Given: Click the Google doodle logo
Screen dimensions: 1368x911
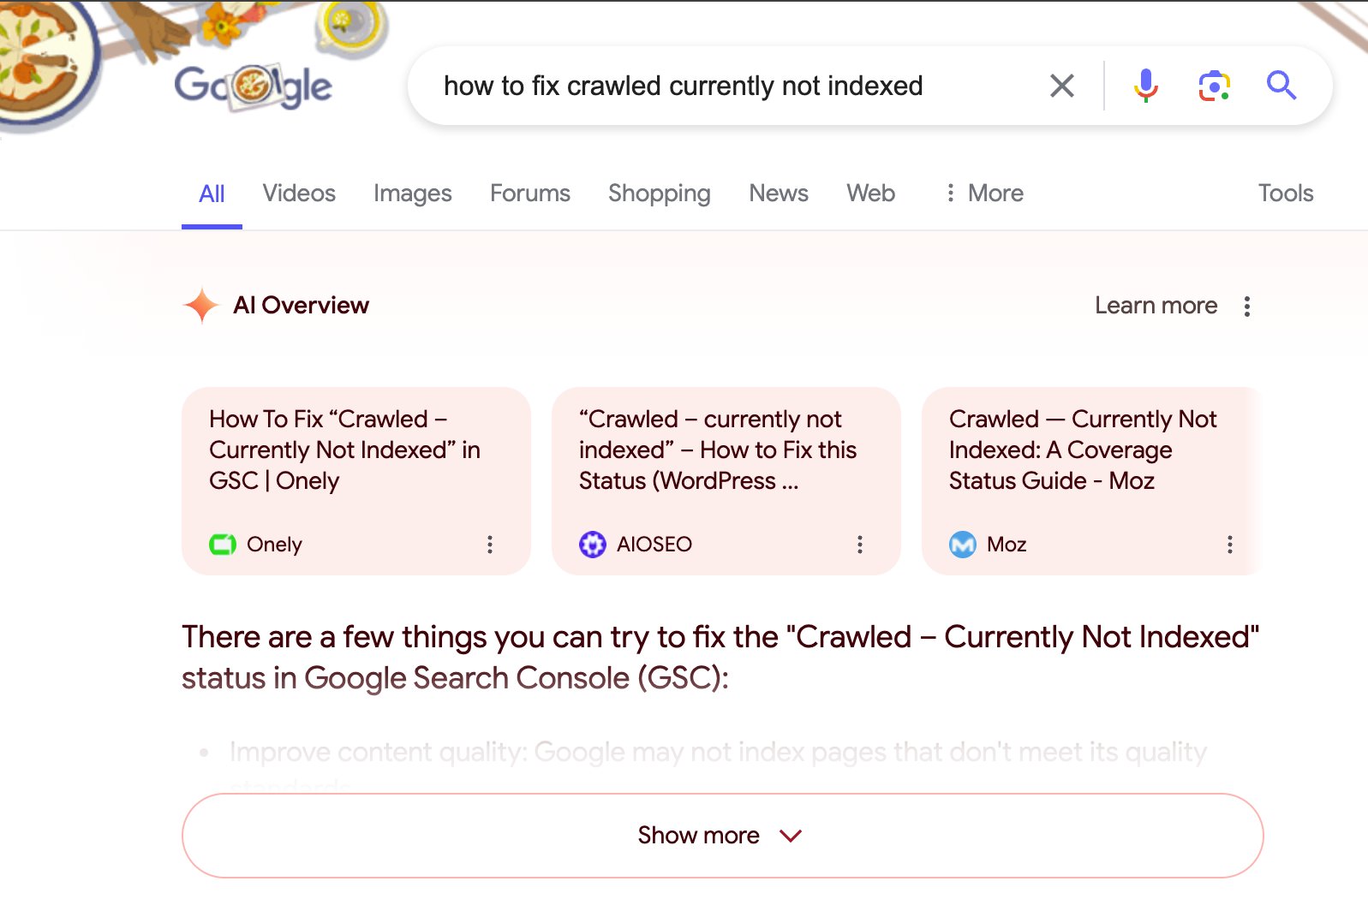Looking at the screenshot, I should [x=251, y=84].
